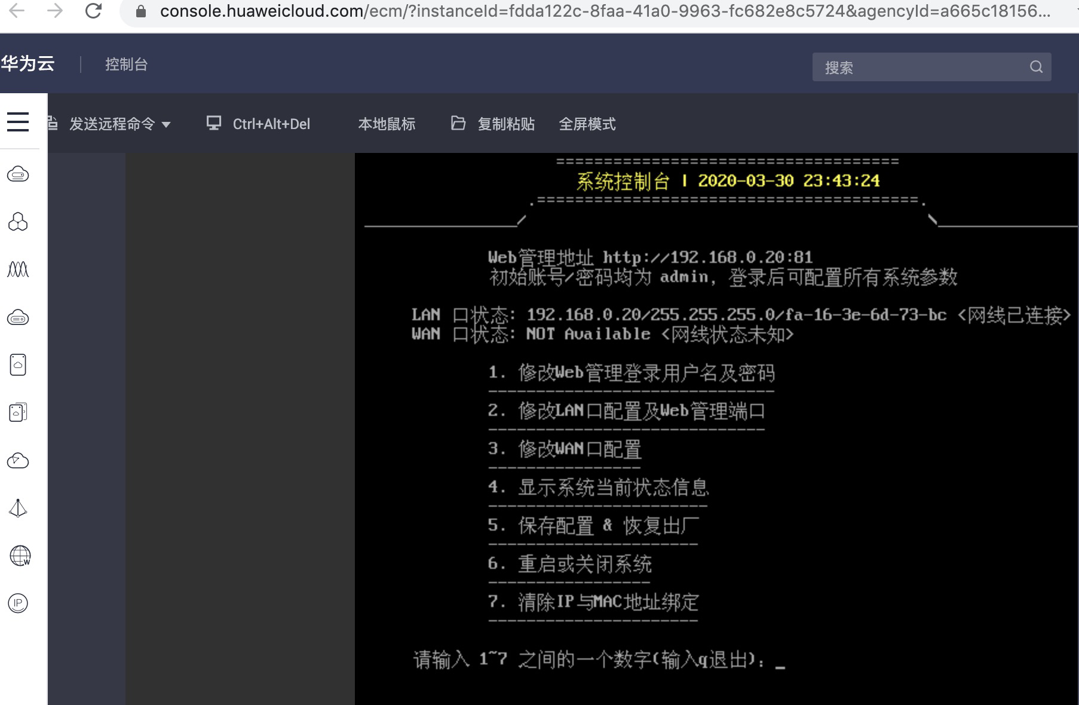
Task: Open the single cloud storage card icon
Action: (18, 364)
